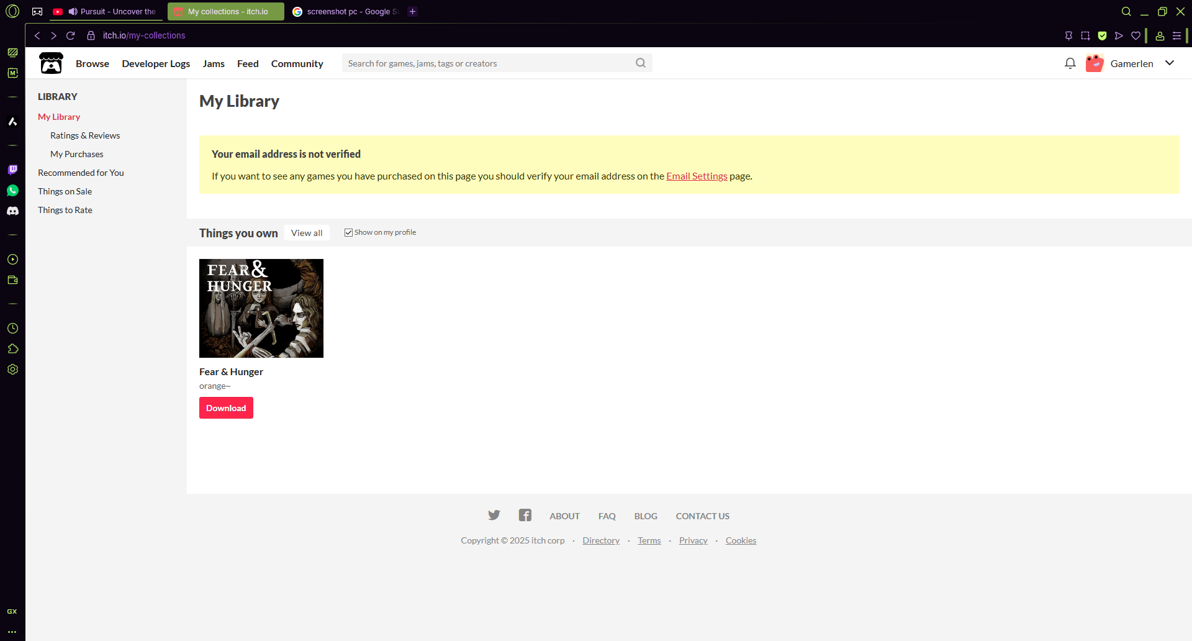Go forward with the forward arrow

[54, 35]
